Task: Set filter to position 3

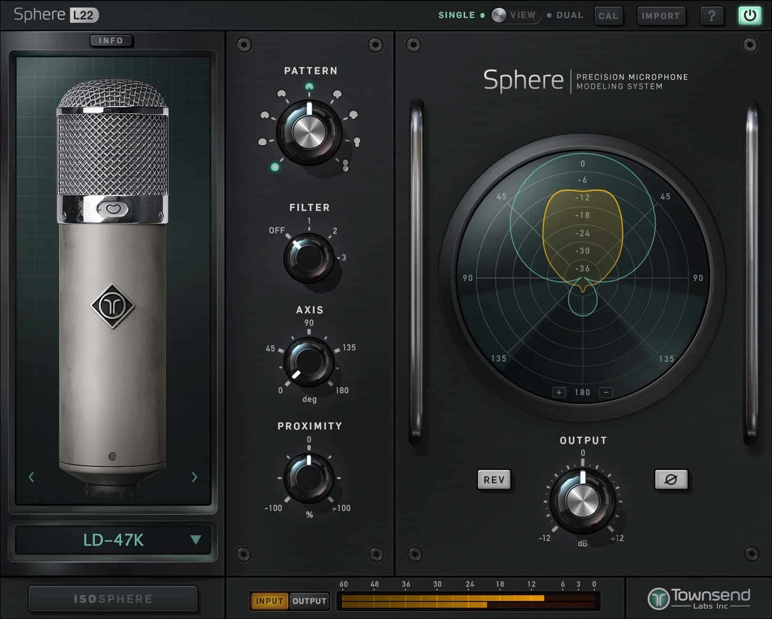Action: (344, 258)
